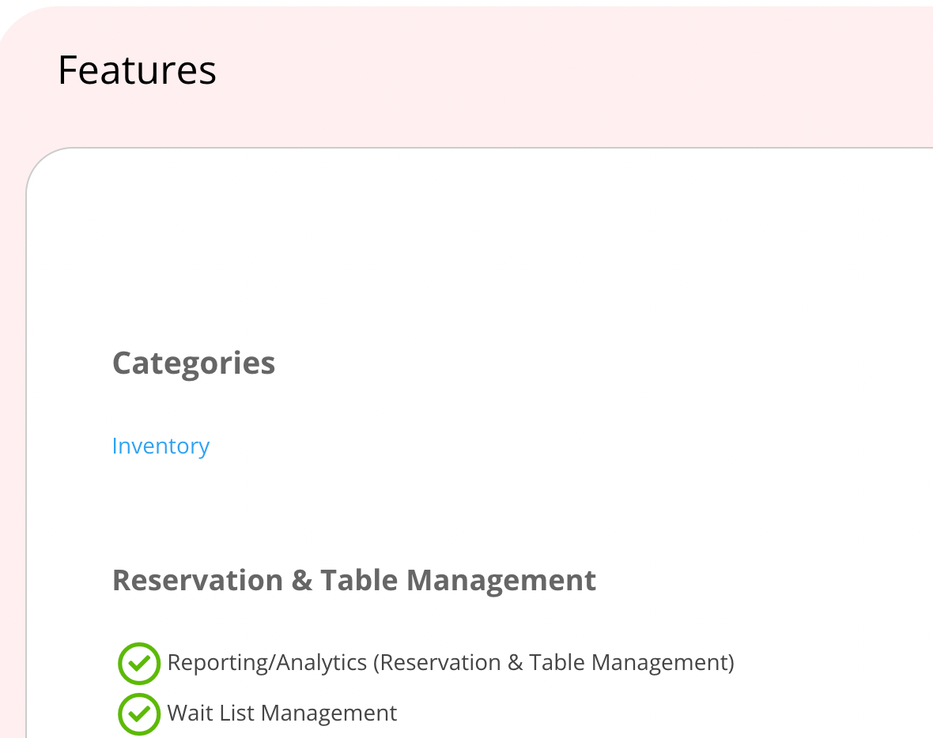
Task: Click the green checkmark beside Reporting/Analytics
Action: click(139, 663)
